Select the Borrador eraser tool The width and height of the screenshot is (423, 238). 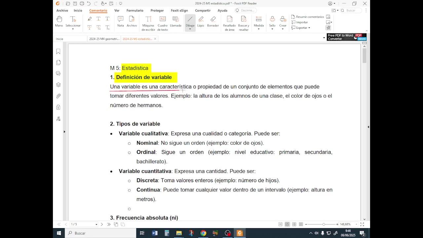213,21
